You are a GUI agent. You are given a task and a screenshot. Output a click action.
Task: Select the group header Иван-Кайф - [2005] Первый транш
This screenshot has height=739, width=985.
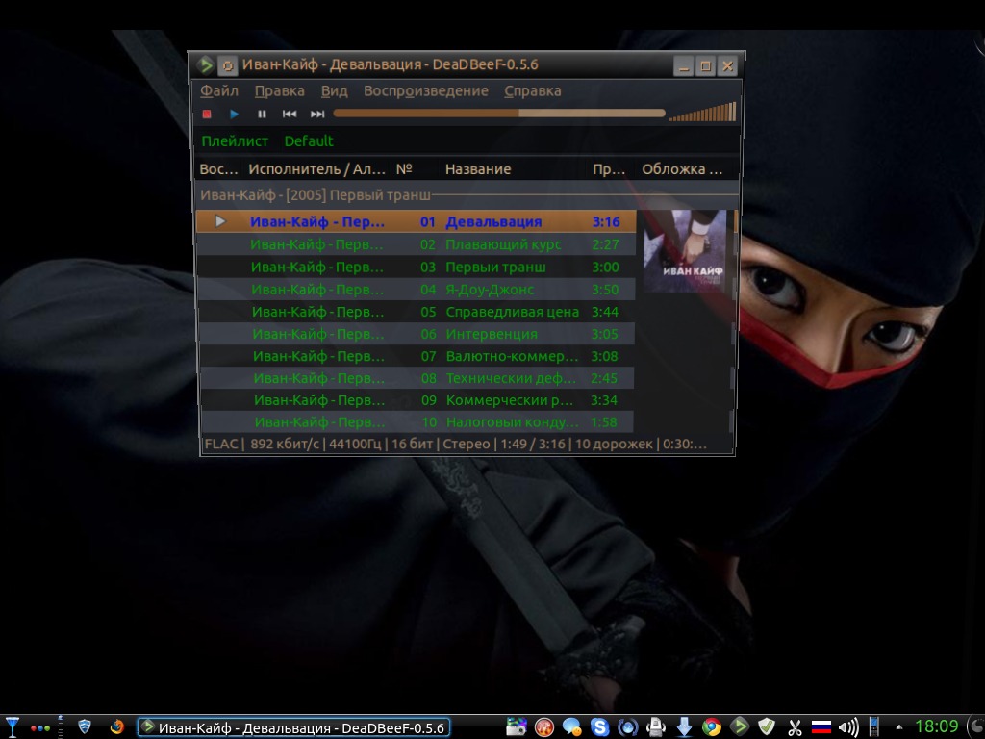316,195
